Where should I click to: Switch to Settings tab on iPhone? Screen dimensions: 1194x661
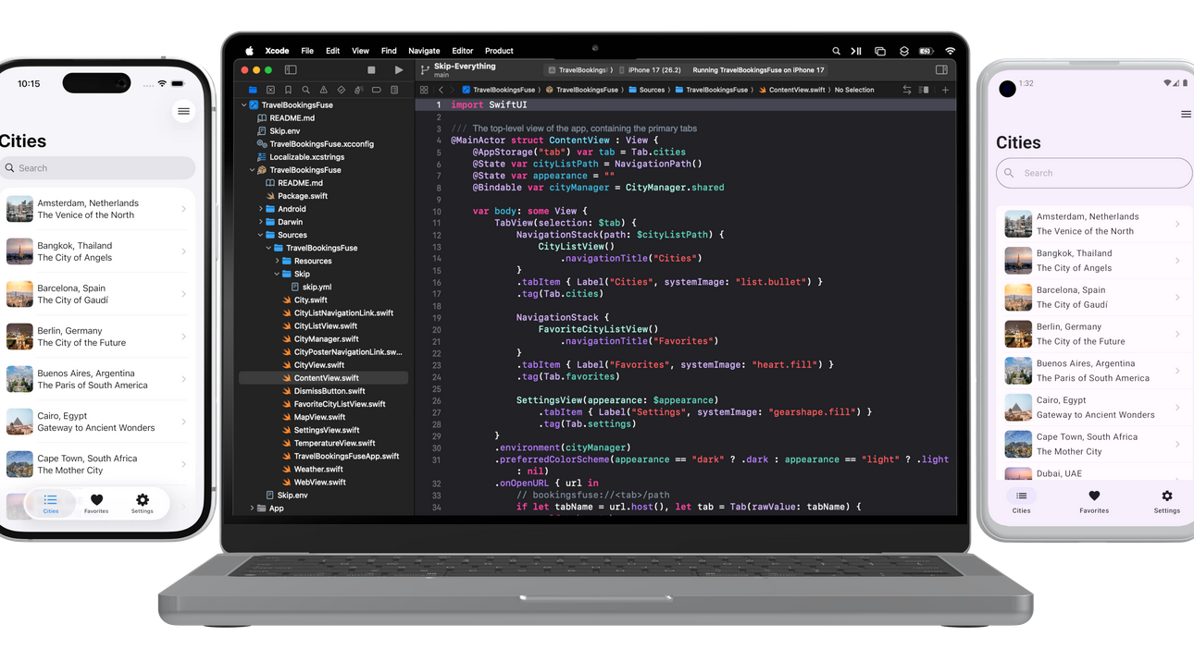(x=142, y=504)
